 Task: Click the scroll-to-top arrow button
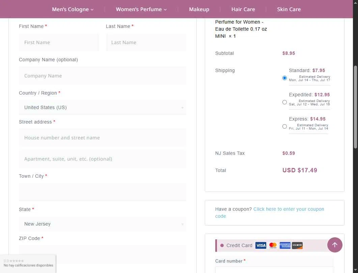335,245
